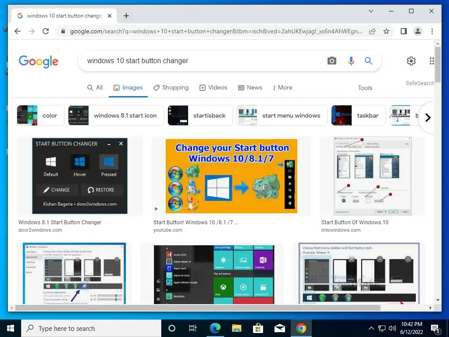This screenshot has height=337, width=449.
Task: Open the Windows Start menu
Action: coord(11,328)
